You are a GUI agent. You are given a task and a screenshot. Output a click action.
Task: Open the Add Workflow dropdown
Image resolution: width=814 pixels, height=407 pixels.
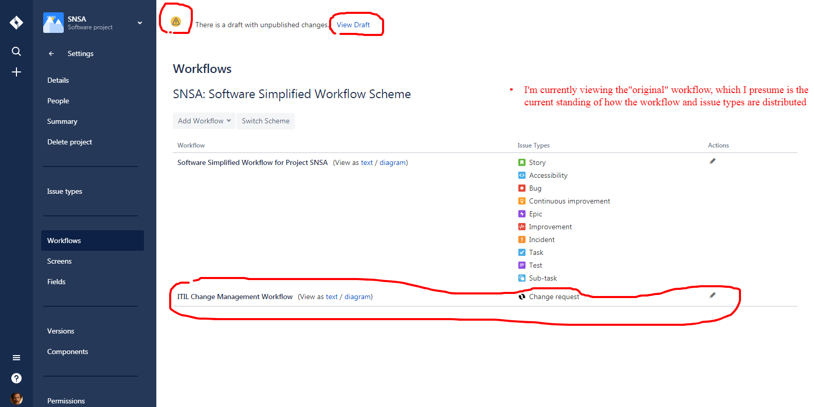[x=204, y=121]
